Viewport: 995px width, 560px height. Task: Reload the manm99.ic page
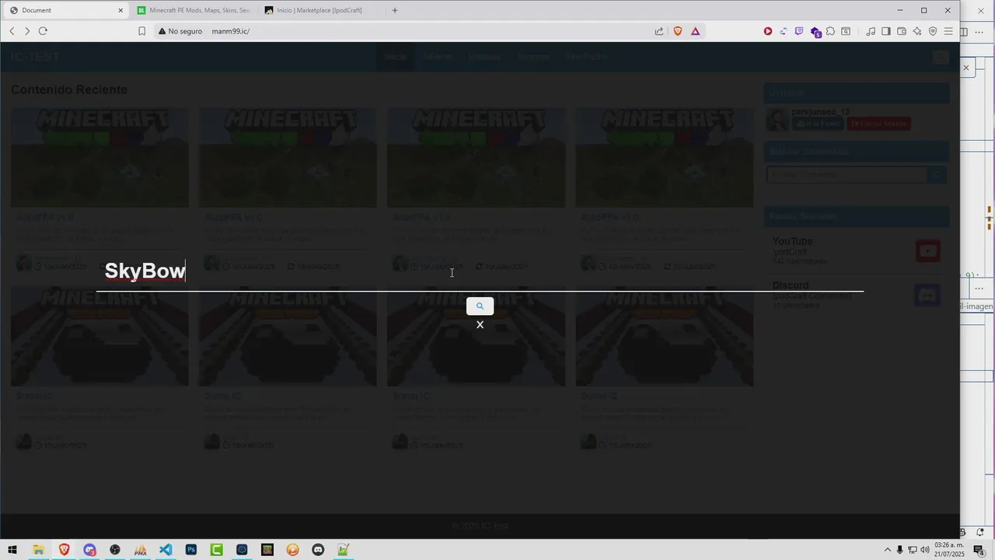pos(43,31)
